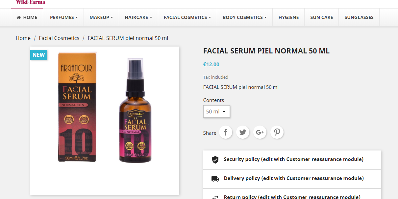Click the Return policy arrows icon
This screenshot has width=398, height=199.
click(x=215, y=197)
